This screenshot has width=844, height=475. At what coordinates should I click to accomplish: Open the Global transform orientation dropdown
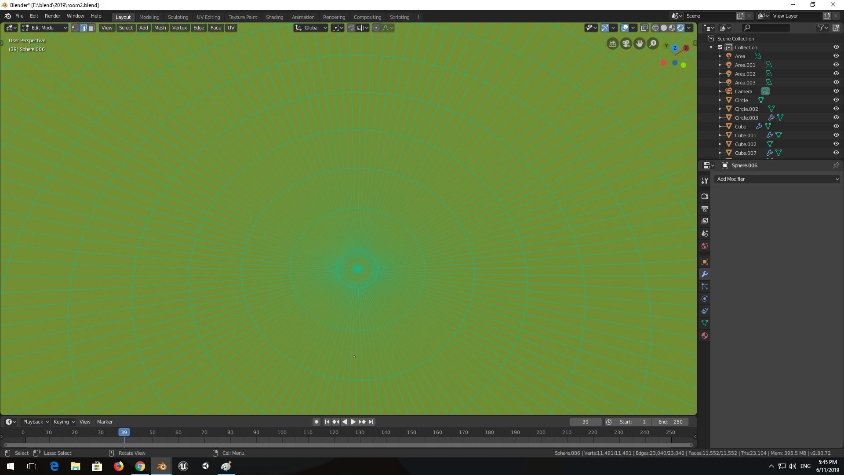(311, 28)
